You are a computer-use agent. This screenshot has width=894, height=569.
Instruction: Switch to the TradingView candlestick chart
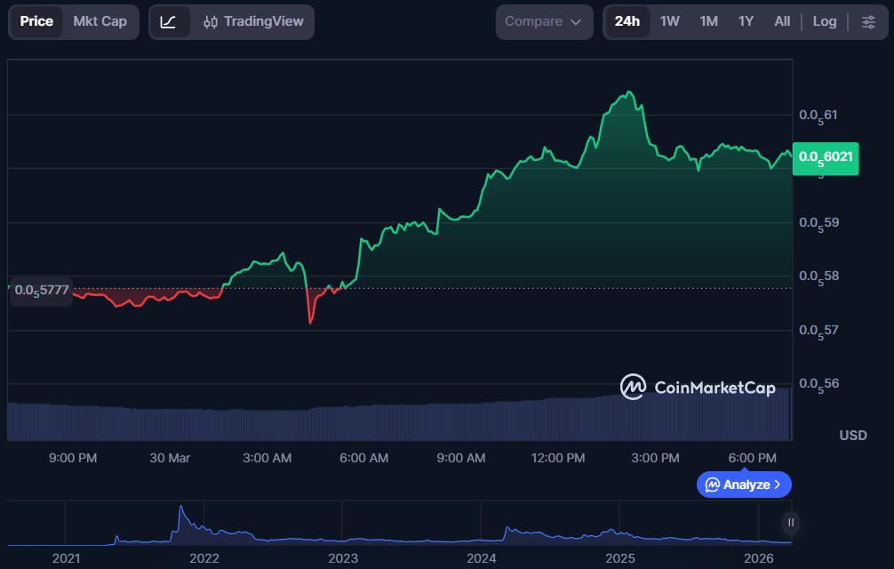pyautogui.click(x=253, y=21)
